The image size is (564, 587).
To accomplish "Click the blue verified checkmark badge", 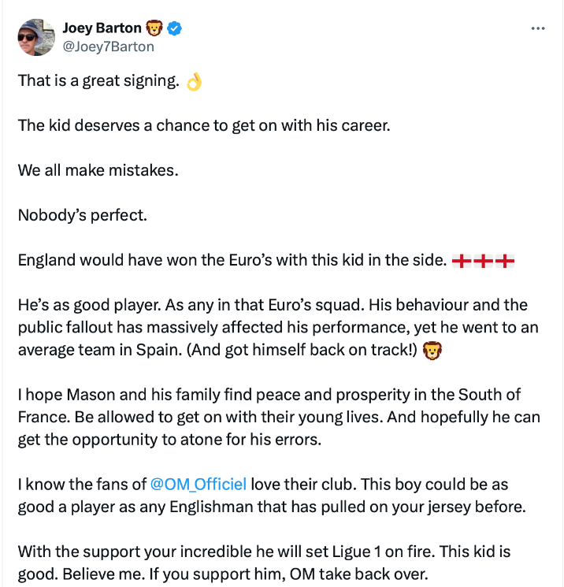I will click(175, 29).
